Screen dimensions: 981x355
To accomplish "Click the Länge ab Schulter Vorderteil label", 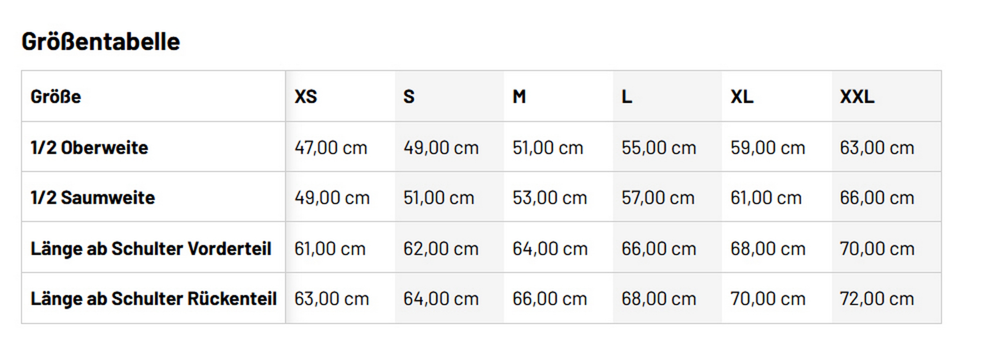I will [x=151, y=249].
